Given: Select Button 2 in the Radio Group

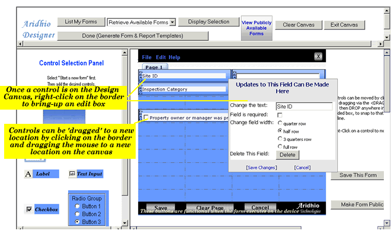Looking at the screenshot, I should (x=77, y=214).
